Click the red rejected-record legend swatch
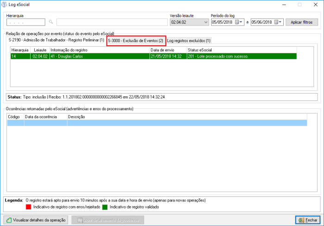Screen dimensions: 324x226 point(29,207)
